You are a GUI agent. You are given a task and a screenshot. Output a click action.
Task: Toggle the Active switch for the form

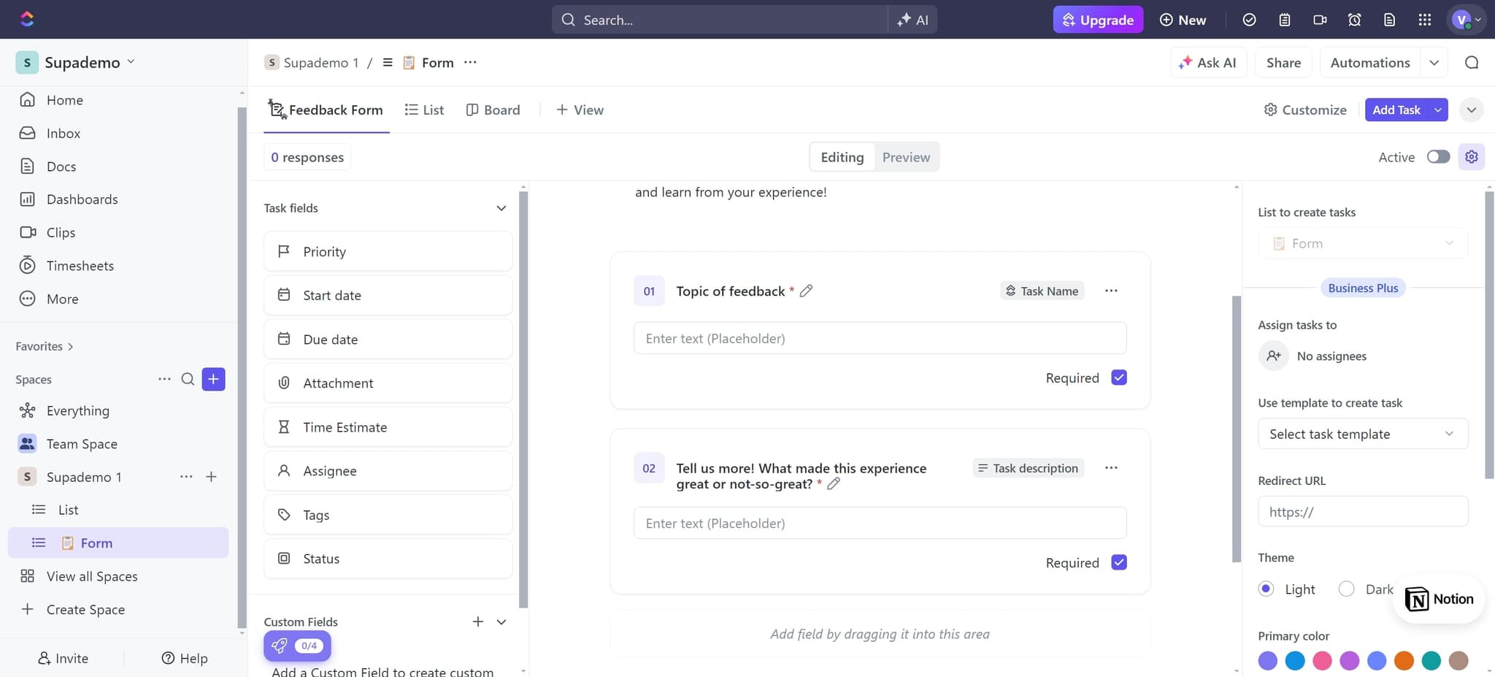1437,156
